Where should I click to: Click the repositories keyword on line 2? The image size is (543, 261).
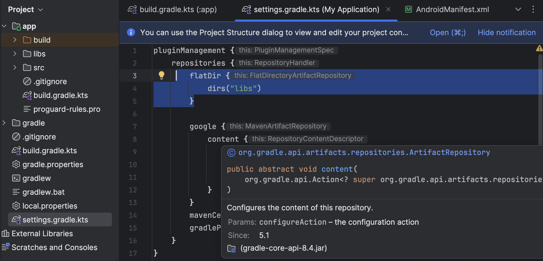(199, 63)
